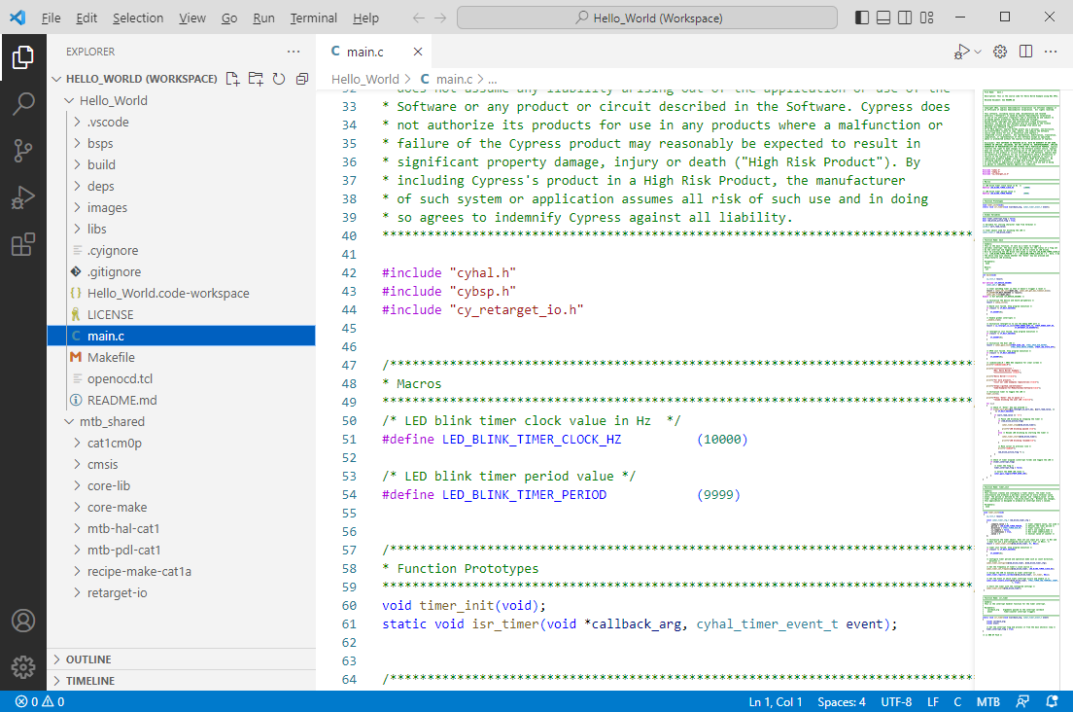This screenshot has height=712, width=1073.
Task: Open the Search view in activity bar
Action: click(23, 104)
